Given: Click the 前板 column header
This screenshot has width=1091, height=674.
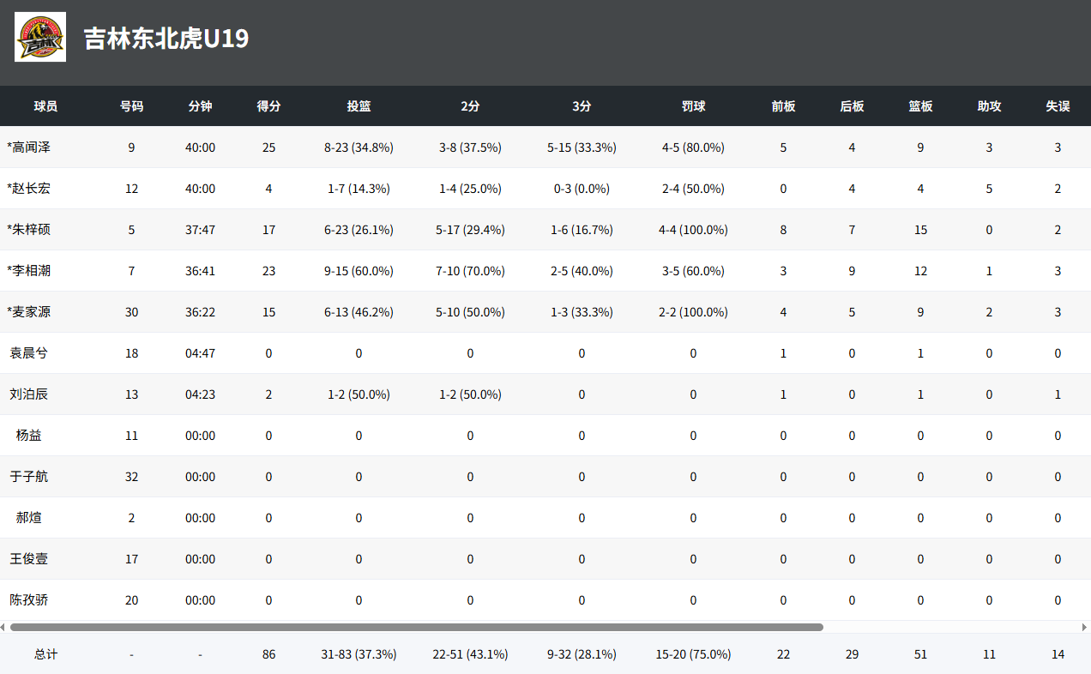Looking at the screenshot, I should click(783, 106).
